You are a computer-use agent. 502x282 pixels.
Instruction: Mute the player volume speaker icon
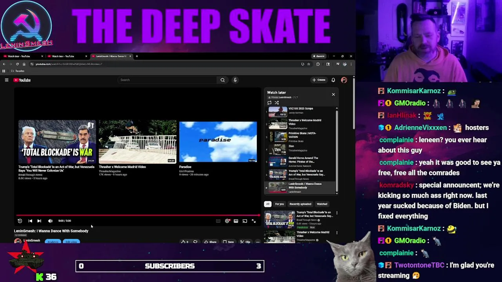tap(50, 221)
